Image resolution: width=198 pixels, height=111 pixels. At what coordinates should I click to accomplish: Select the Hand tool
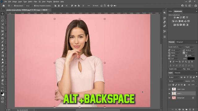pos(2,80)
